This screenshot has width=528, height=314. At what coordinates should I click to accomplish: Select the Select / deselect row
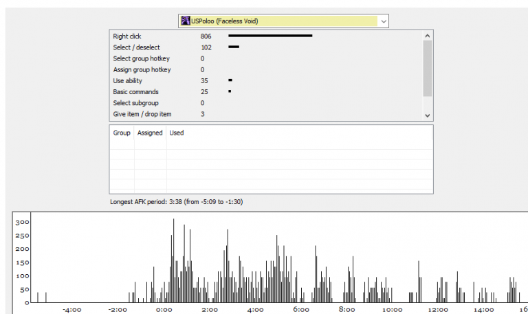(266, 47)
